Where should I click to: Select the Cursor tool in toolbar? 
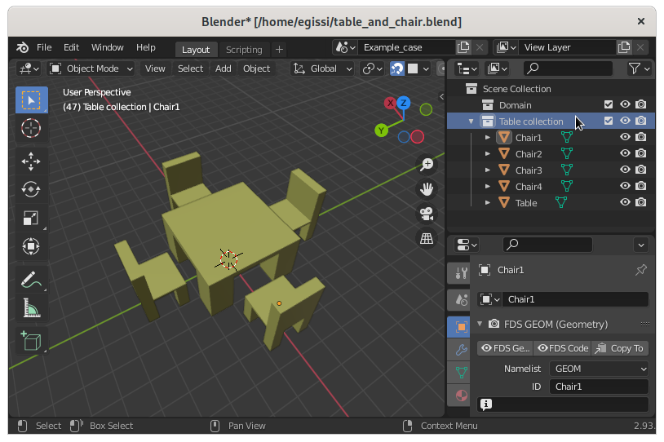[x=31, y=128]
